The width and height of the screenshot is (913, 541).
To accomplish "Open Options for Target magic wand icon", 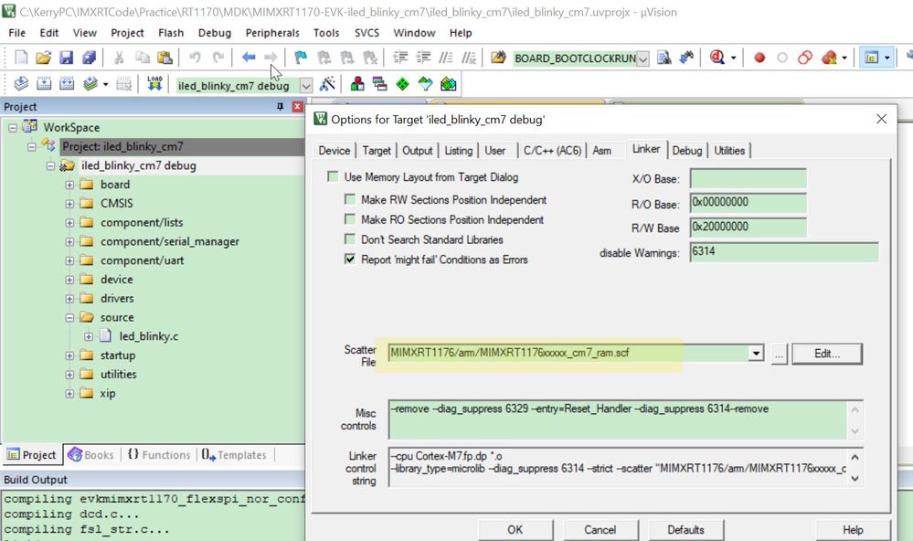I will pyautogui.click(x=328, y=84).
